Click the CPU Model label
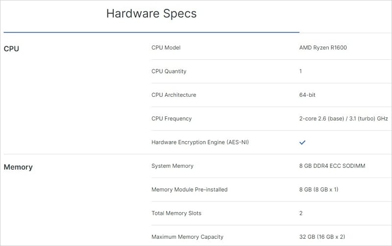 click(x=166, y=48)
